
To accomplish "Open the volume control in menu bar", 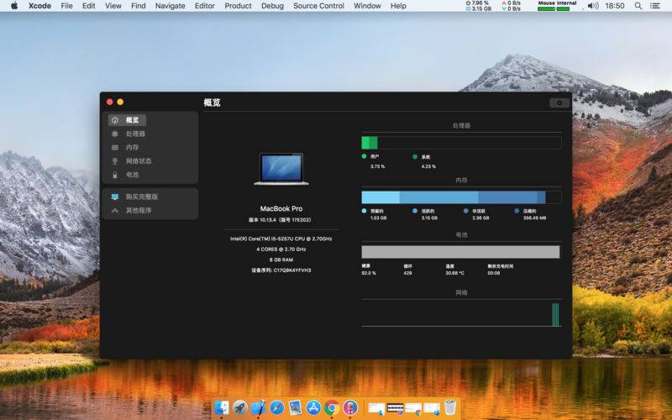I will click(593, 6).
